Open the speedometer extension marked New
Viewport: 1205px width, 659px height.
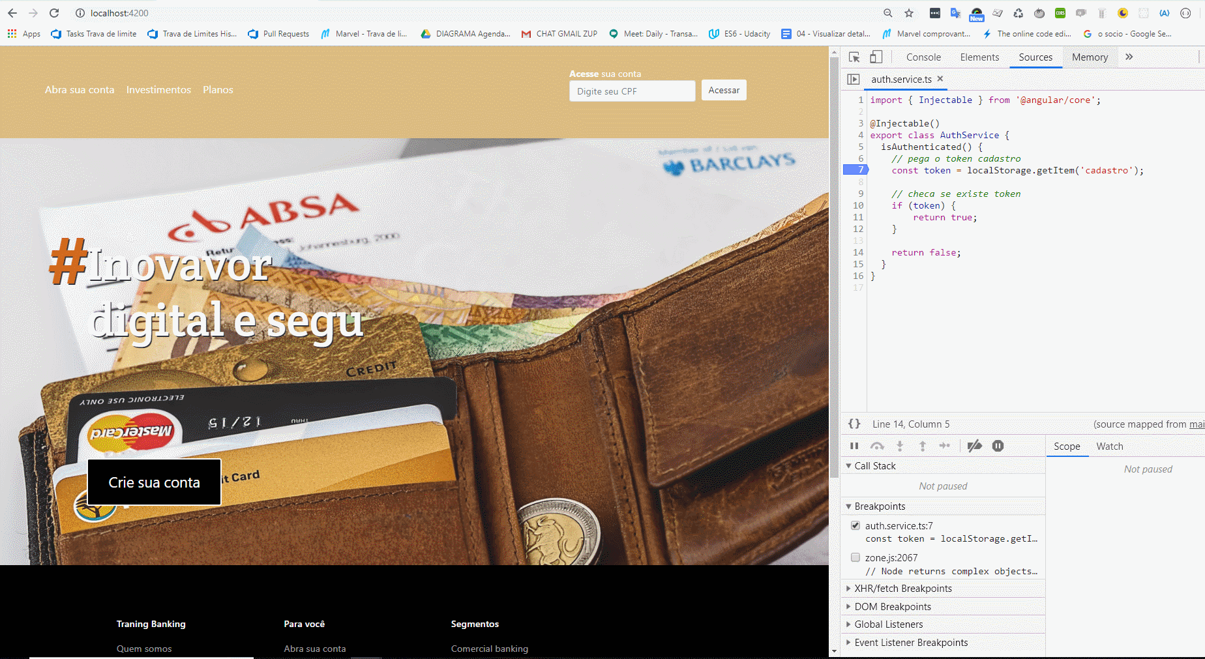[x=977, y=14]
